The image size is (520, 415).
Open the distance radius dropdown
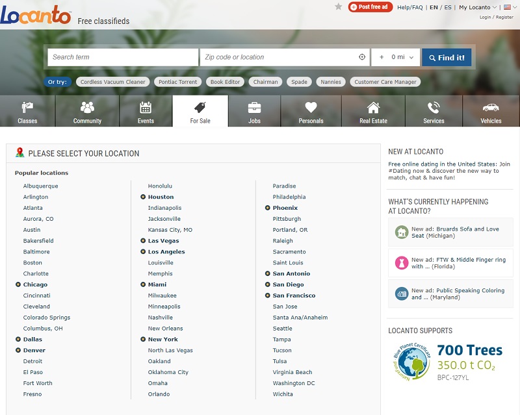[x=396, y=57]
